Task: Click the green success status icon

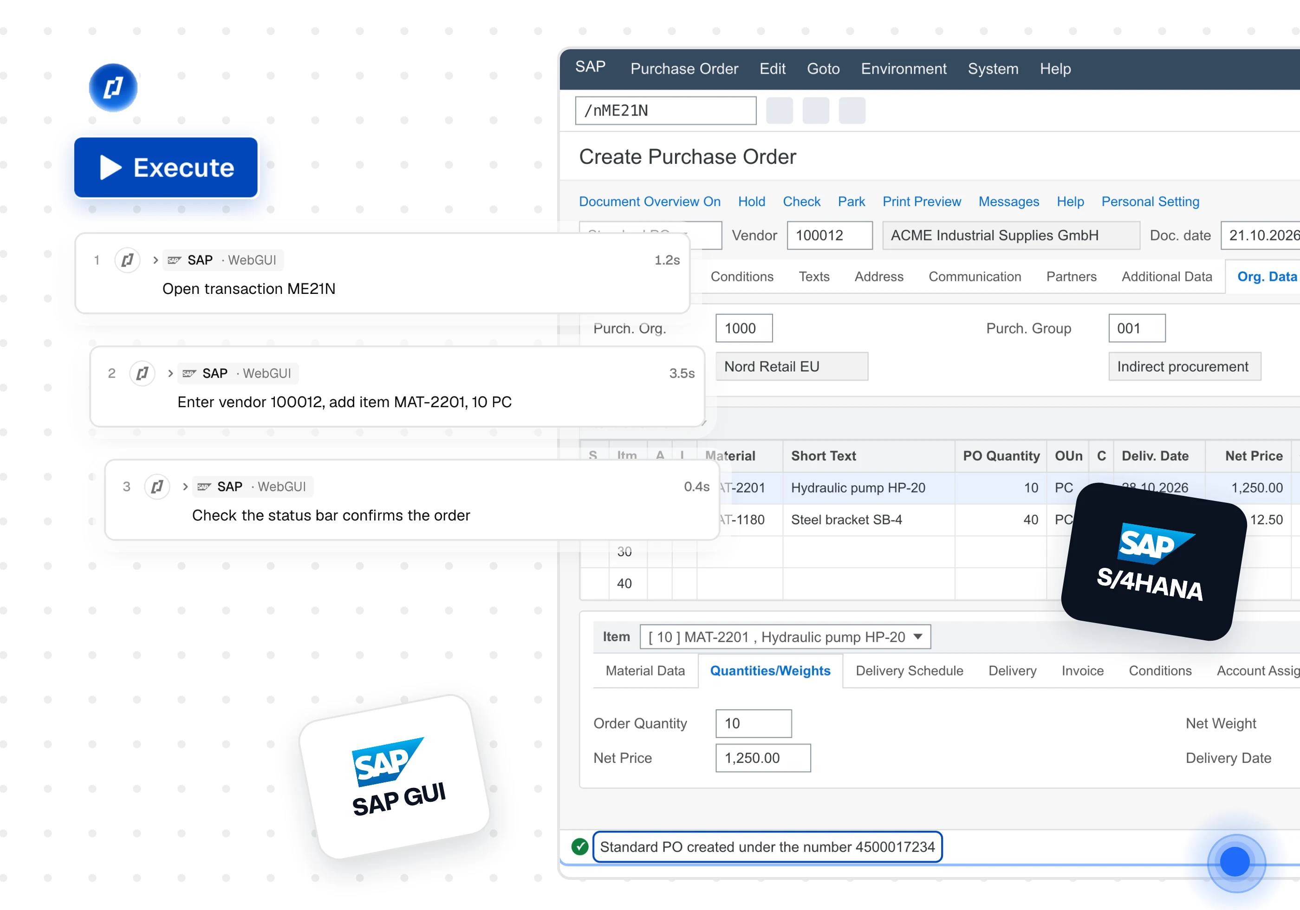Action: (x=579, y=846)
